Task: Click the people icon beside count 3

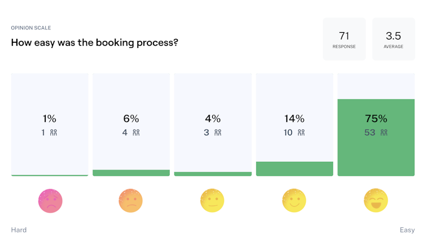Action: (x=218, y=132)
